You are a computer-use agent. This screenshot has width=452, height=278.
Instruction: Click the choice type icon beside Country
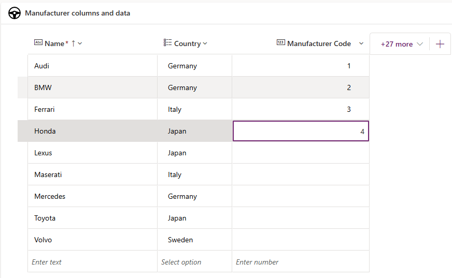[x=167, y=43]
